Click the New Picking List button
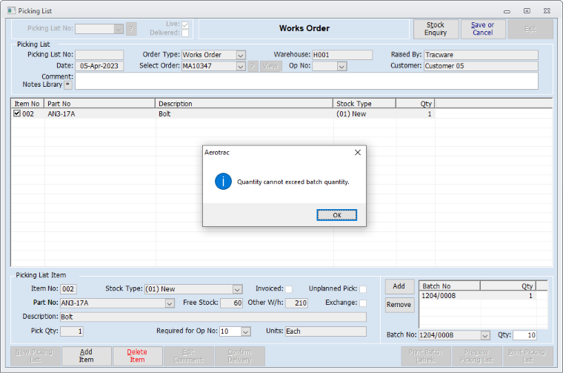This screenshot has height=373, width=563. [x=35, y=356]
